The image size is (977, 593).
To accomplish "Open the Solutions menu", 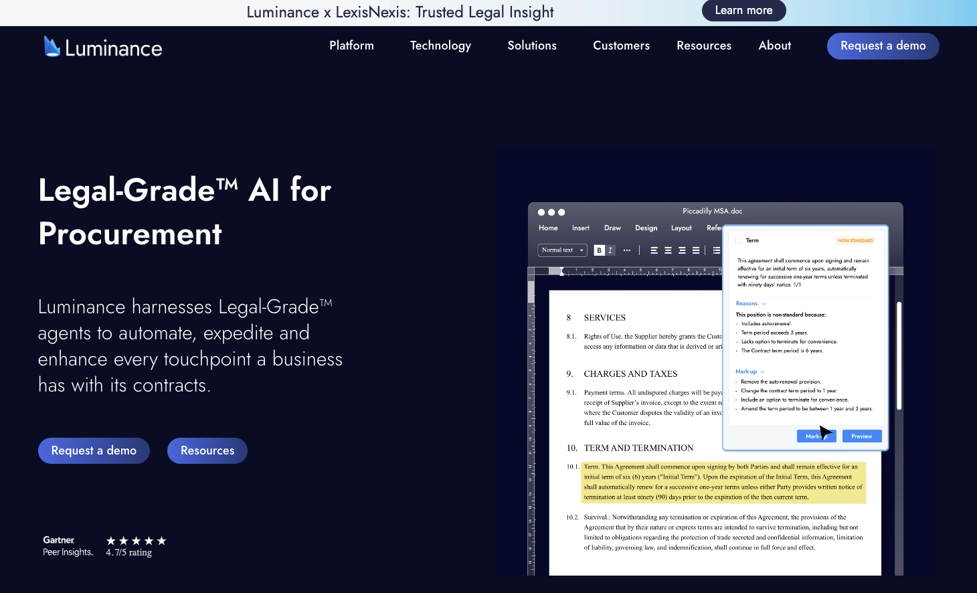I will 532,46.
